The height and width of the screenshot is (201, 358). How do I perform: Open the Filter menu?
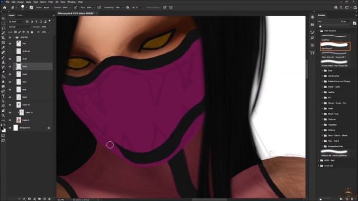(51, 2)
